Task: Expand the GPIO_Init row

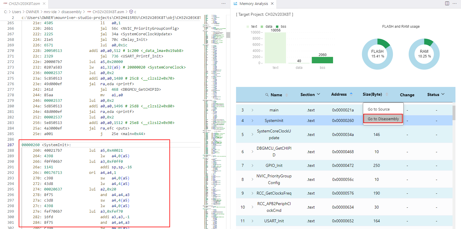Action: point(252,165)
